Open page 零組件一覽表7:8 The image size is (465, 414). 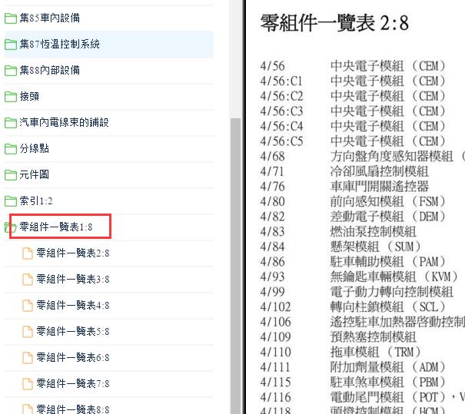[x=73, y=383]
